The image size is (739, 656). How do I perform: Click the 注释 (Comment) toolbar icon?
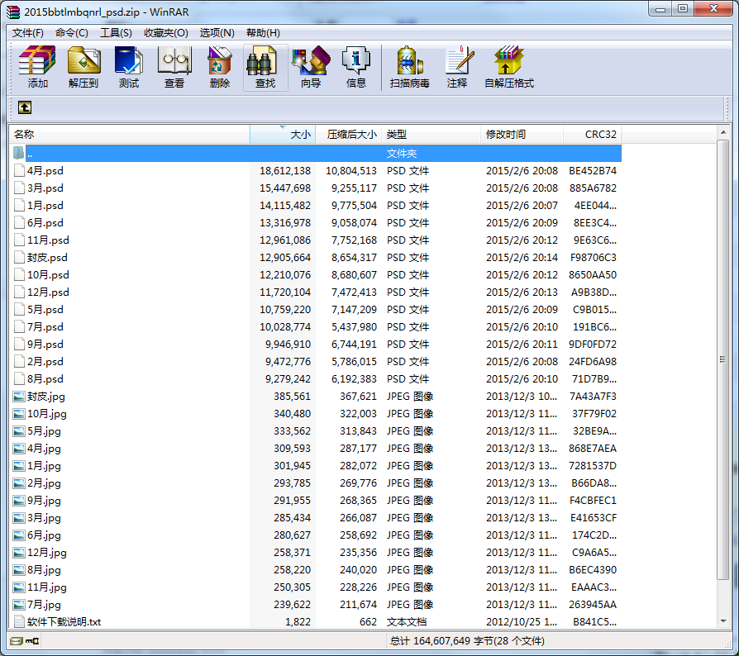coord(459,60)
